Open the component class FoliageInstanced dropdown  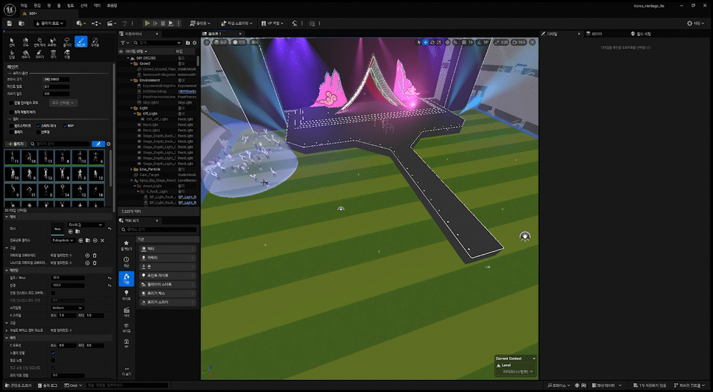point(64,240)
